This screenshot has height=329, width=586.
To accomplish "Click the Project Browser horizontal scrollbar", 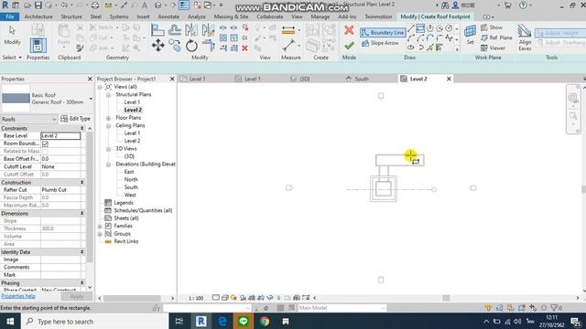I will (132, 298).
